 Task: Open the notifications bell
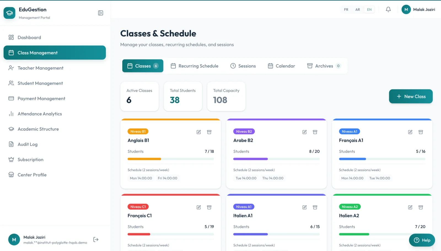pos(388,9)
